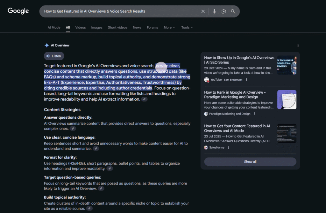The image size is (326, 213).
Task: Open the News tab
Action: click(137, 27)
